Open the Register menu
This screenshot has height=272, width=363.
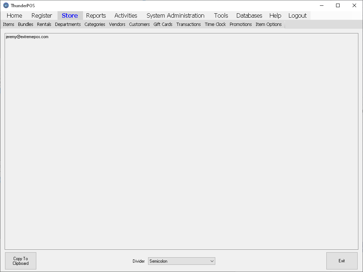coord(42,15)
